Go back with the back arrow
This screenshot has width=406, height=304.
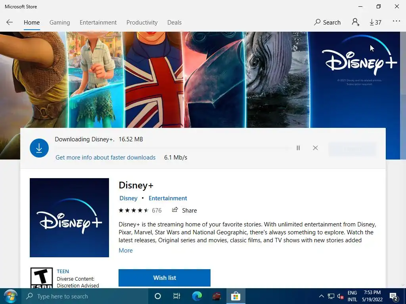click(x=10, y=23)
